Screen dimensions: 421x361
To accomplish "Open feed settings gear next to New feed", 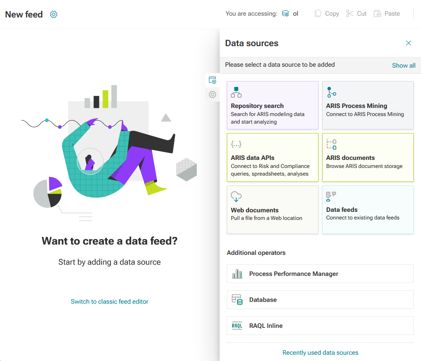I will tap(54, 14).
